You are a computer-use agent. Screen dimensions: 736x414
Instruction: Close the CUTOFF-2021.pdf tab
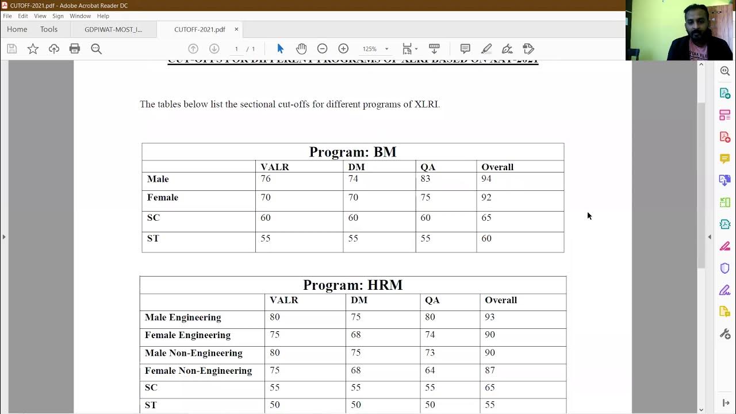pos(236,29)
